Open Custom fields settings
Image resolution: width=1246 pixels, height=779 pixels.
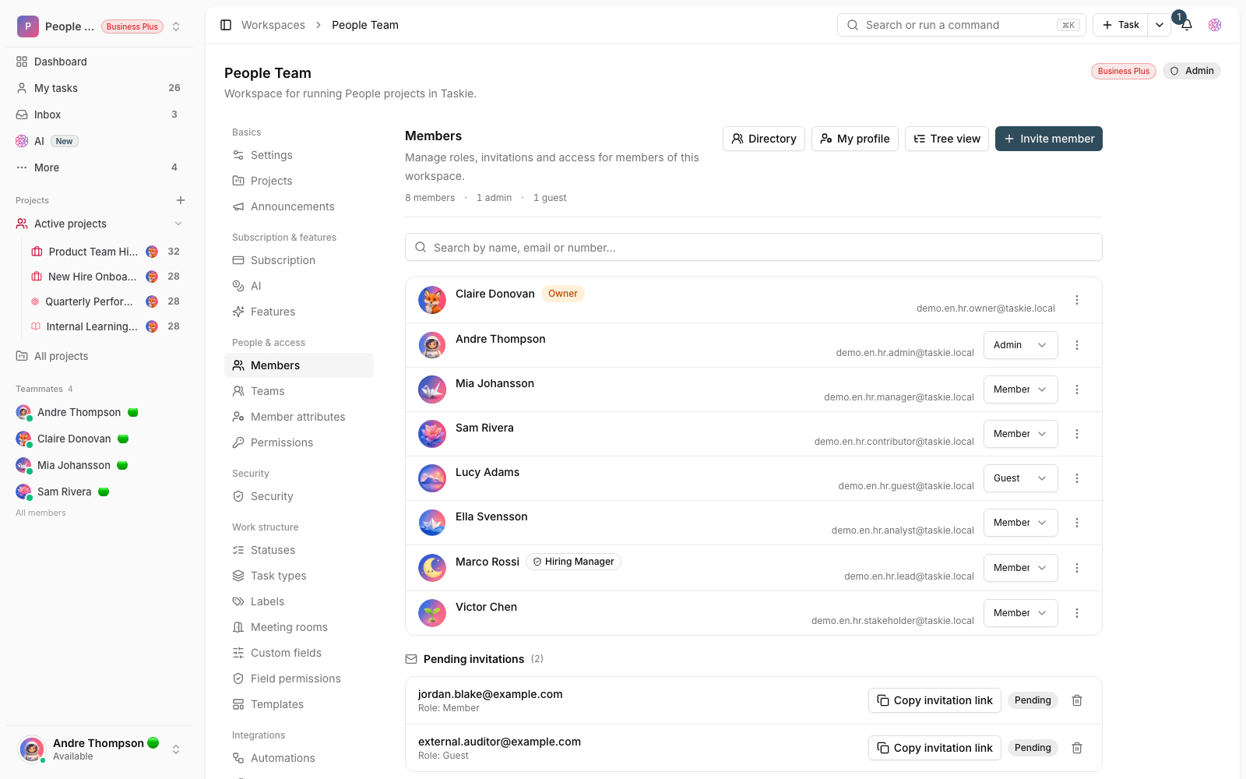click(299, 653)
